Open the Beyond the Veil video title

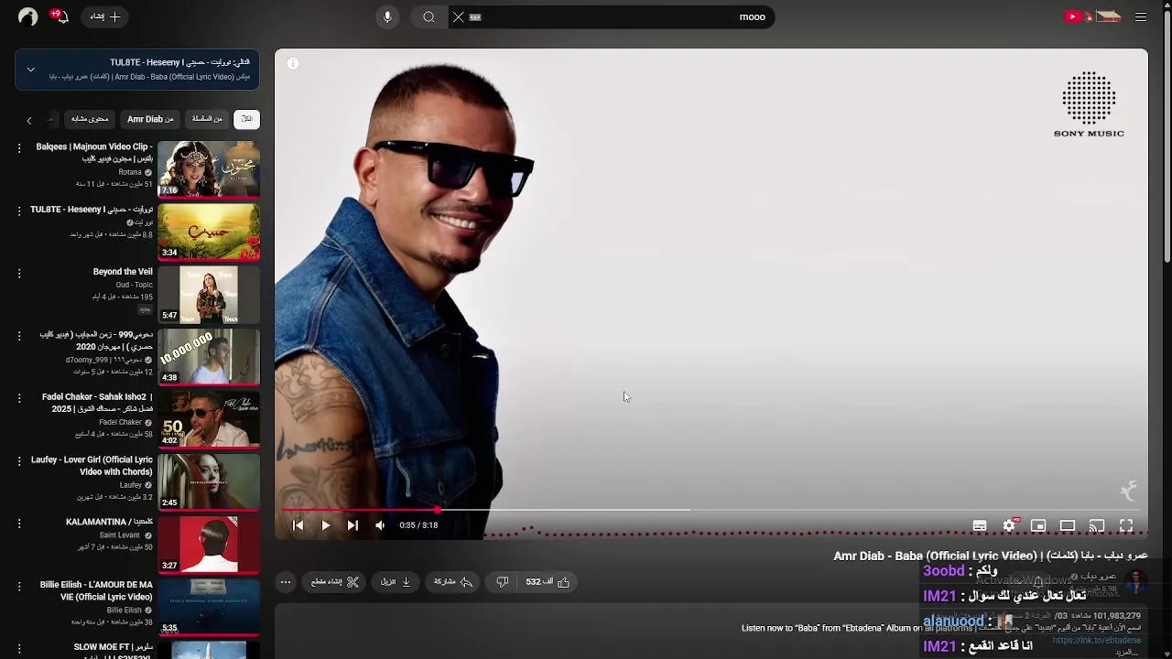click(x=123, y=272)
